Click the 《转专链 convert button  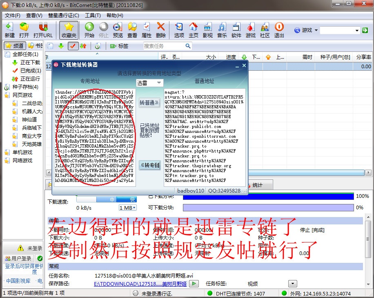(150, 165)
